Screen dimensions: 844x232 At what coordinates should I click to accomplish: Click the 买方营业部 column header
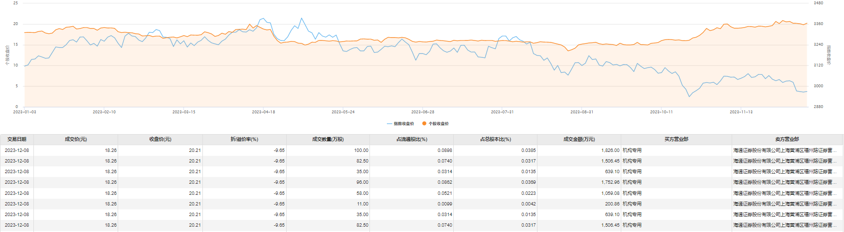[676, 139]
